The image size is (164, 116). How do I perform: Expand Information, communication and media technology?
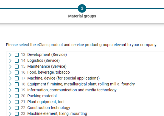(10, 90)
